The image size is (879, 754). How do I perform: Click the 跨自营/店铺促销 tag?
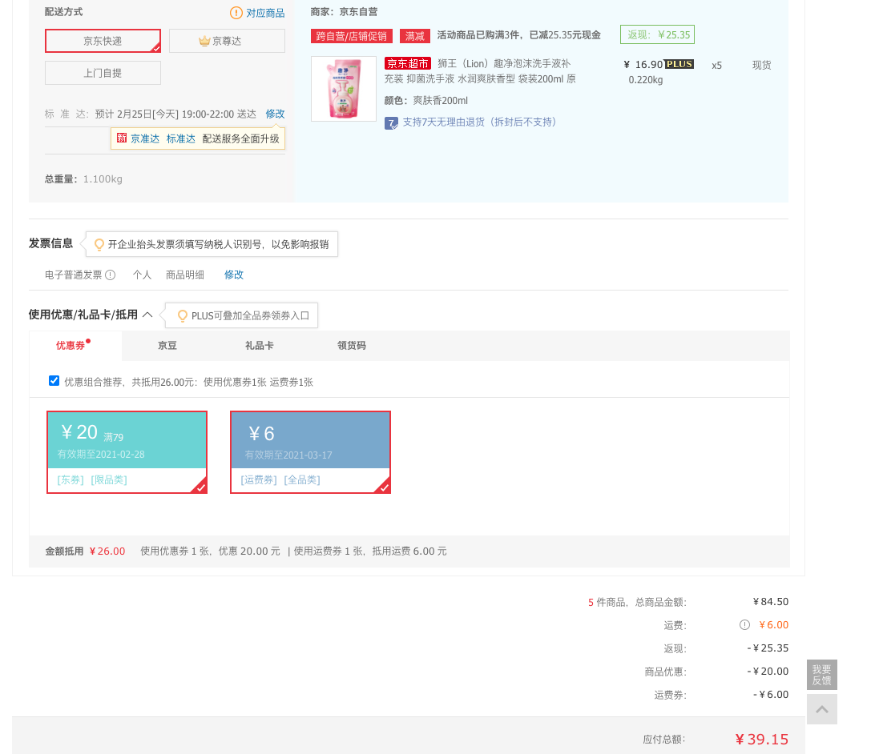click(352, 36)
